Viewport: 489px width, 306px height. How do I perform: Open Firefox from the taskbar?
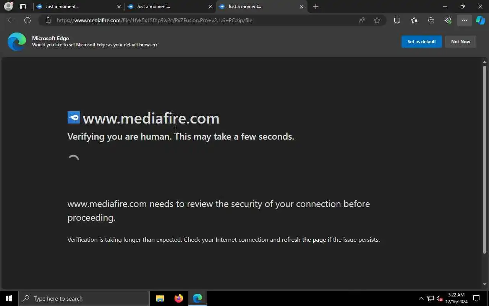[x=178, y=298]
